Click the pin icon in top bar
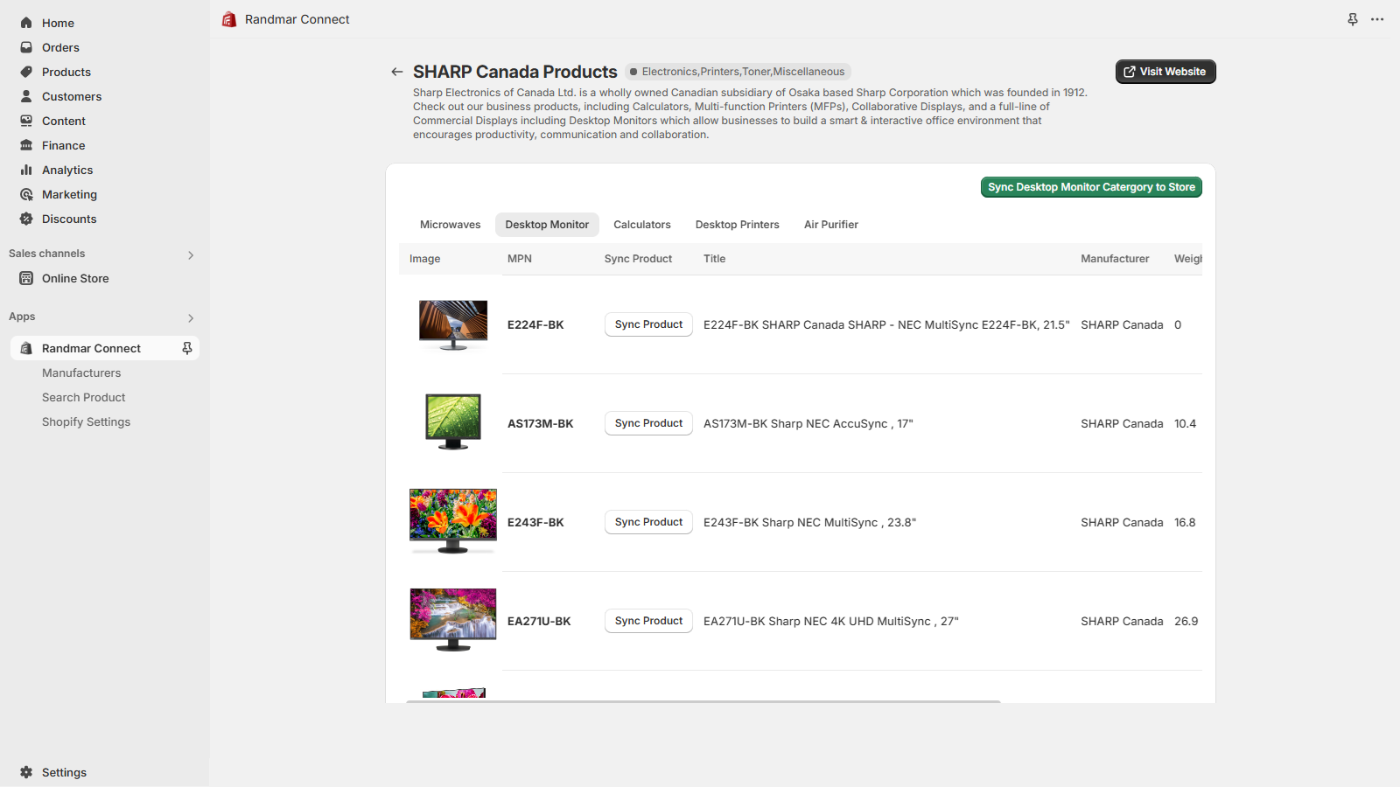The image size is (1400, 787). 1353,19
